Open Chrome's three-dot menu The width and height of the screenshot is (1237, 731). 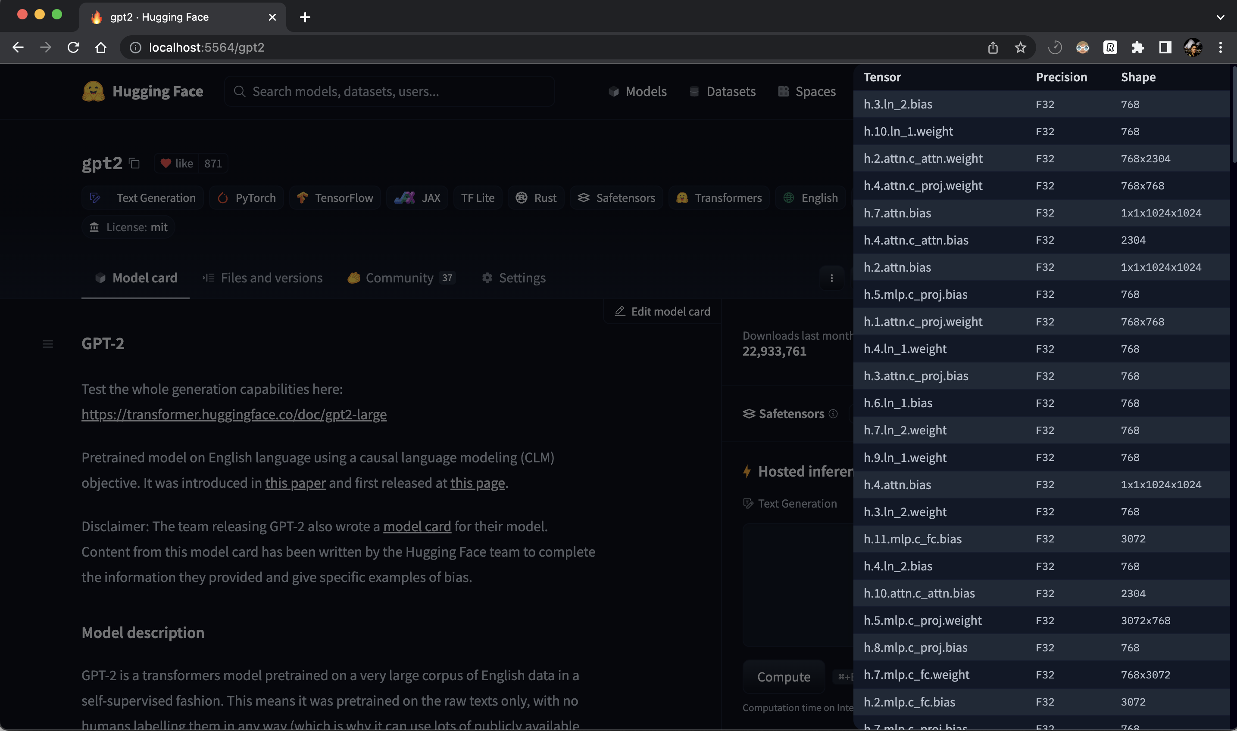coord(1221,47)
